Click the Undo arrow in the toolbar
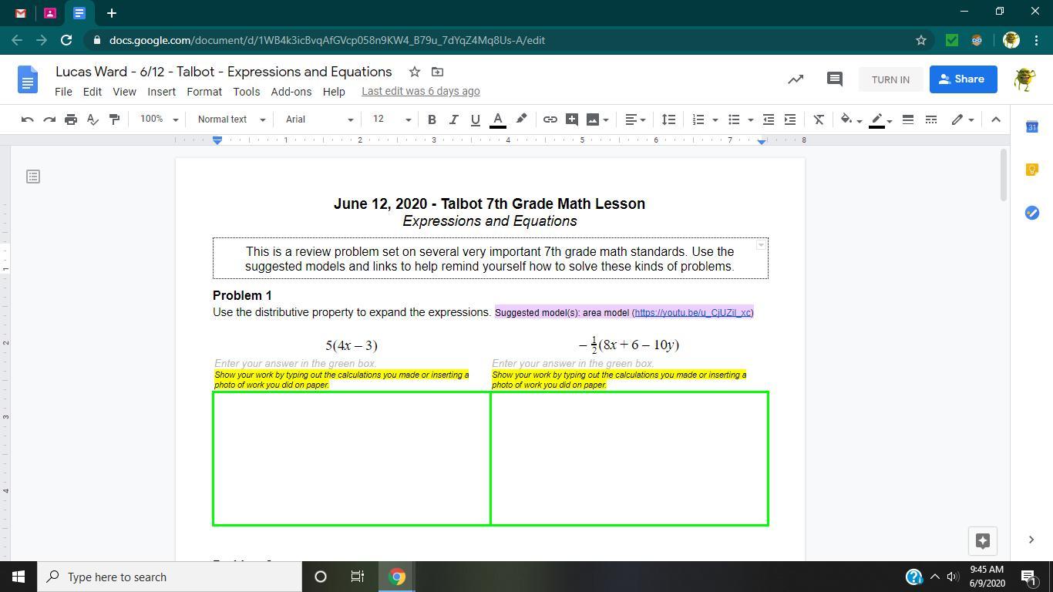Image resolution: width=1053 pixels, height=592 pixels. 28,119
